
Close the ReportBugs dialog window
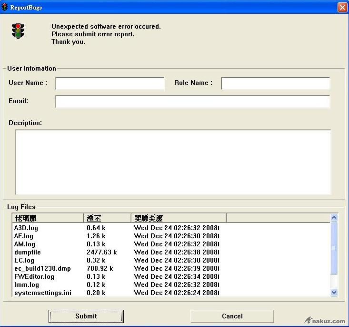[x=342, y=7]
